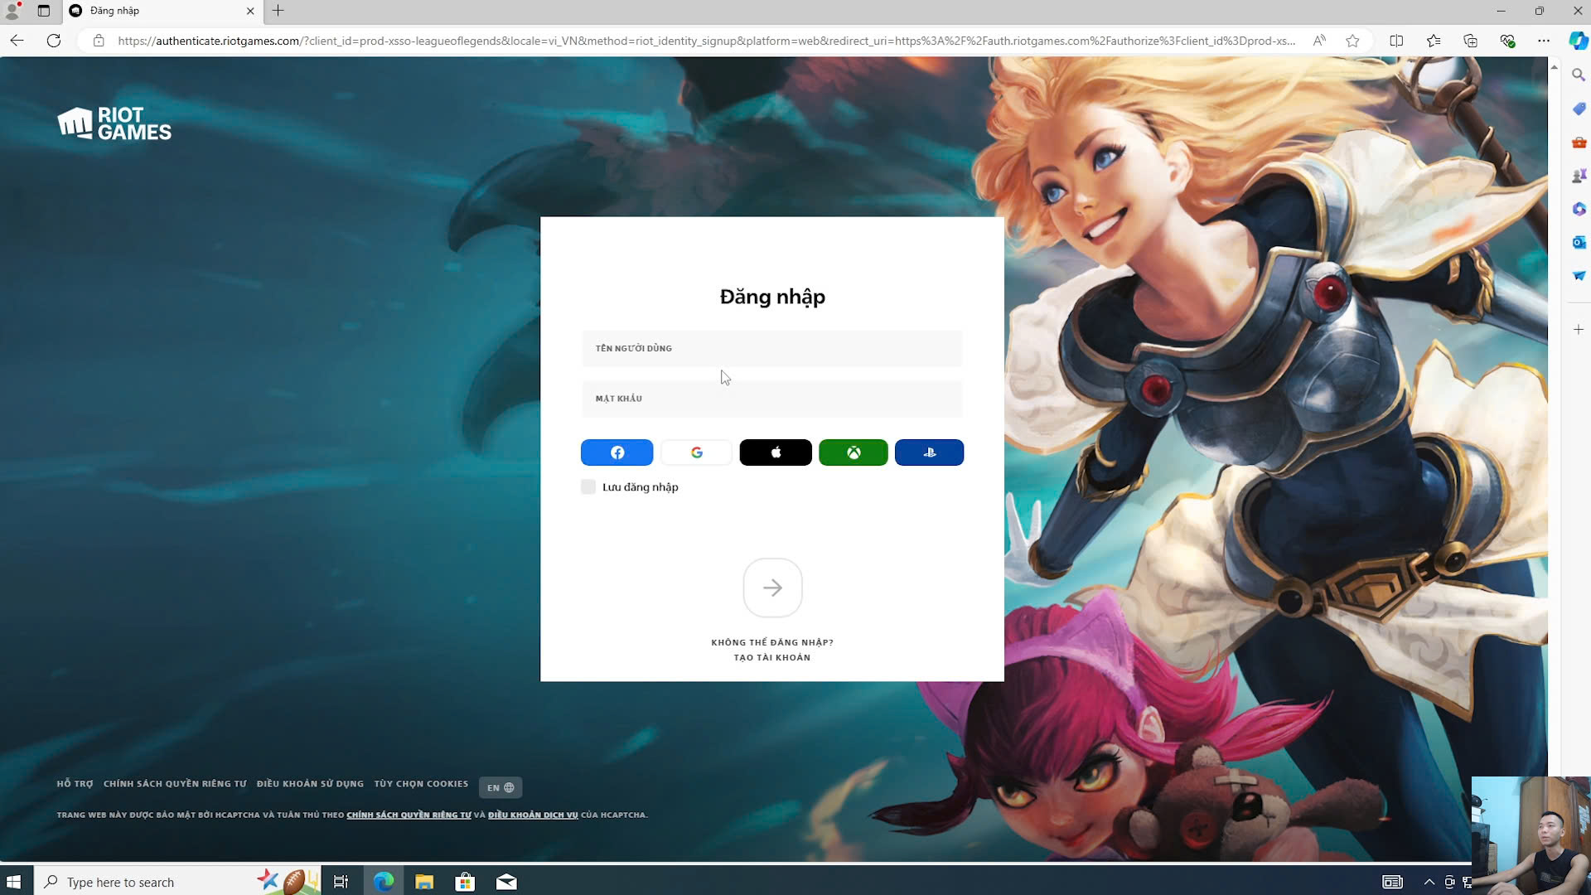Sign in with the Xbox button
Image resolution: width=1591 pixels, height=895 pixels.
pos(853,452)
